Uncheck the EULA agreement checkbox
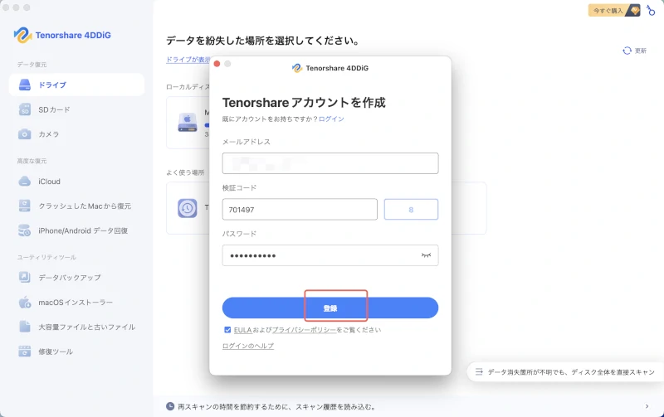 [227, 330]
